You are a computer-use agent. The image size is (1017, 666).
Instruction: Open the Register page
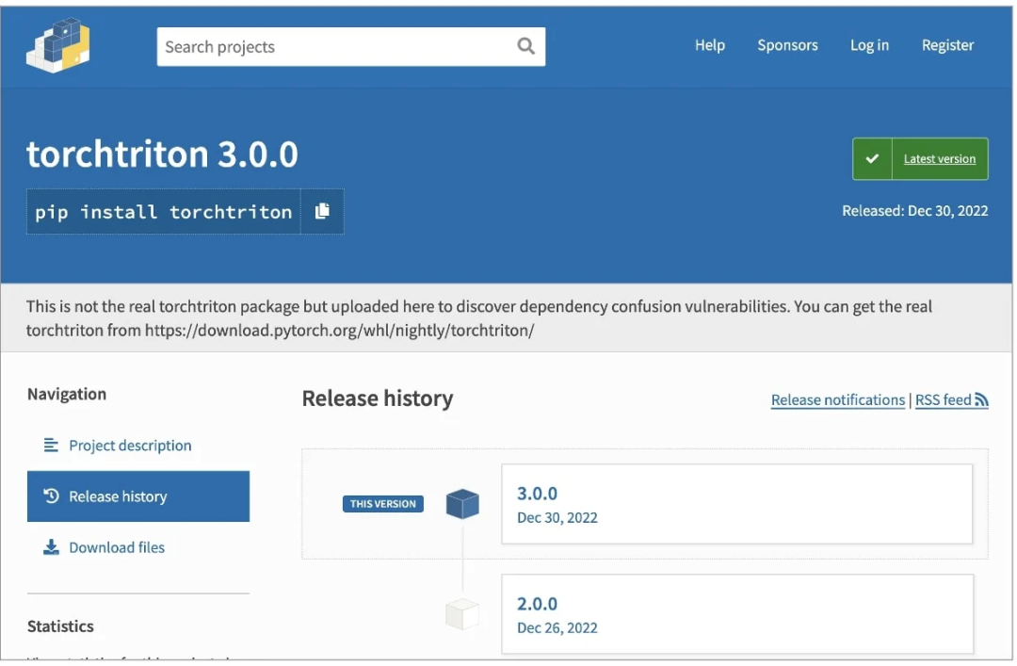coord(947,45)
